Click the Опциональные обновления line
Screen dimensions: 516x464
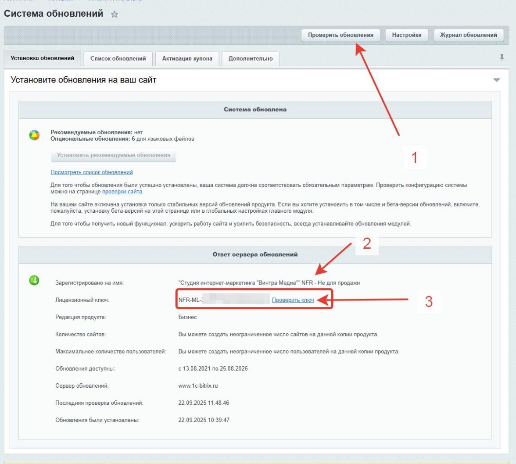(x=122, y=139)
